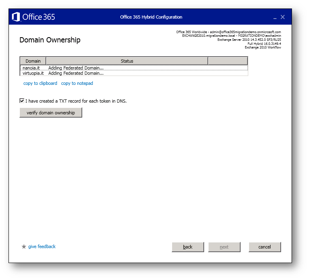Click the Full Hybrid 16.0.3149.4 line

click(264, 44)
